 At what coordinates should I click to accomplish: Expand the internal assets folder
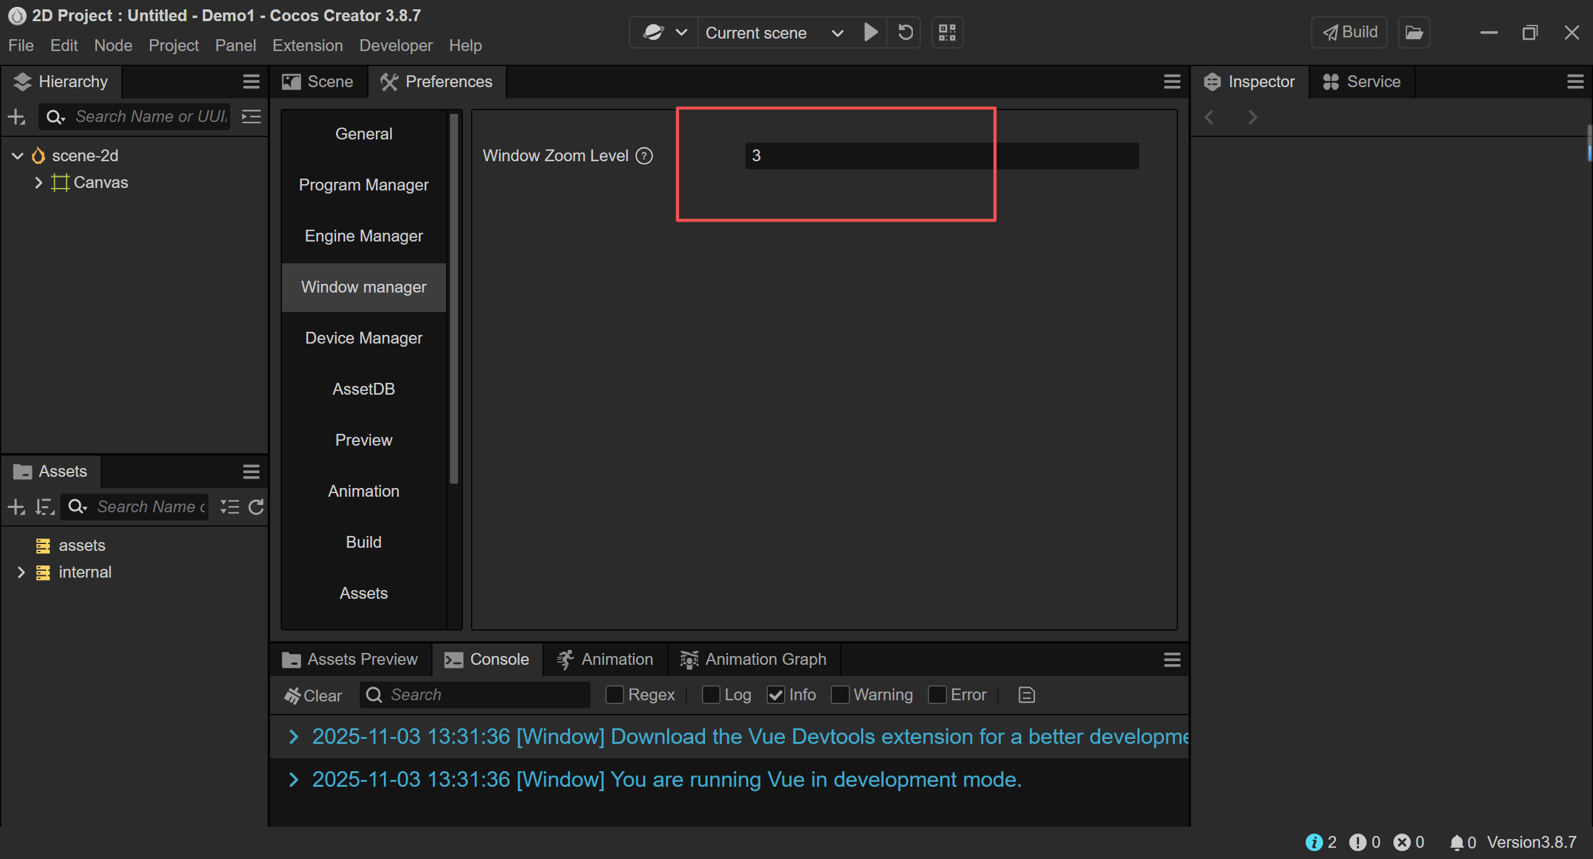pyautogui.click(x=21, y=572)
